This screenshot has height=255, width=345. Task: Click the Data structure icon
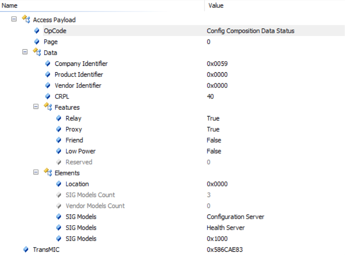coord(37,52)
